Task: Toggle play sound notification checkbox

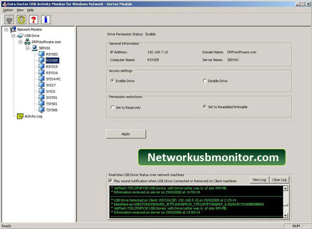Action: coord(110,181)
